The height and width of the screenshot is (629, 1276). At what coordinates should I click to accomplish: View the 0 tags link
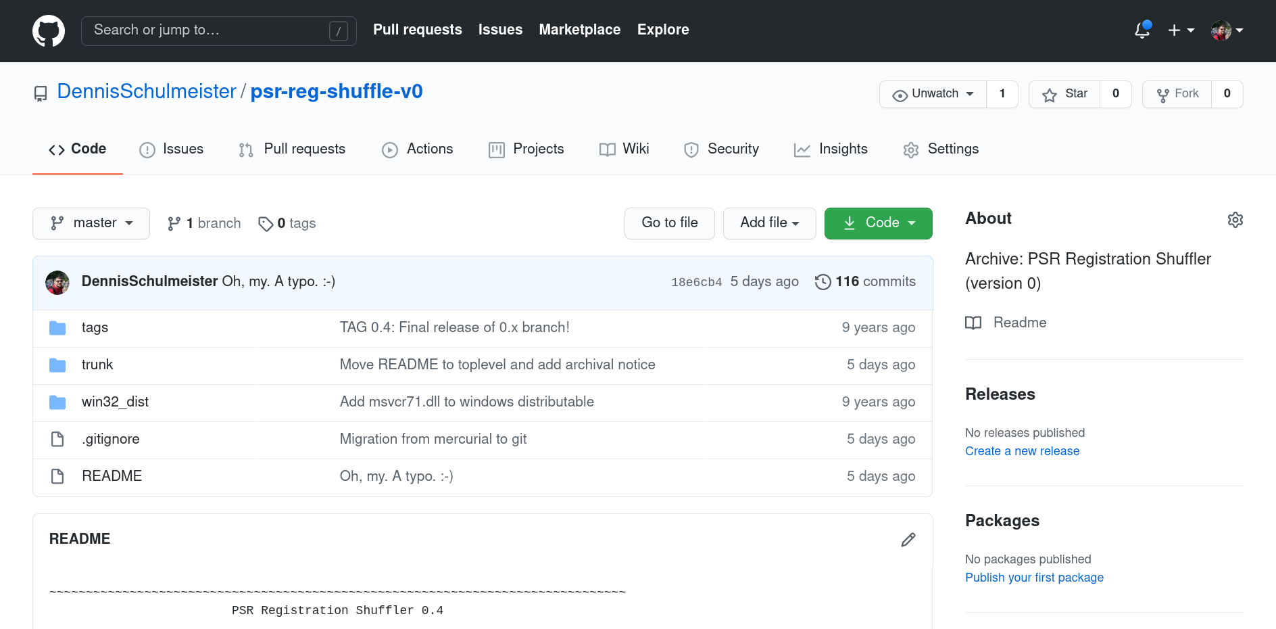click(x=287, y=223)
